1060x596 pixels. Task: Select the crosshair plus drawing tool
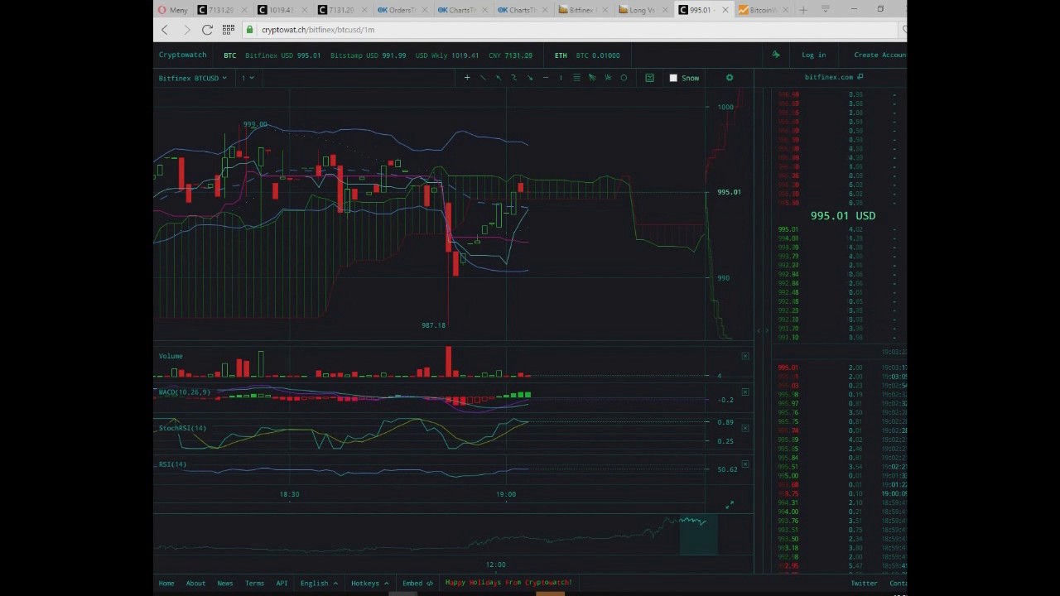tap(467, 78)
